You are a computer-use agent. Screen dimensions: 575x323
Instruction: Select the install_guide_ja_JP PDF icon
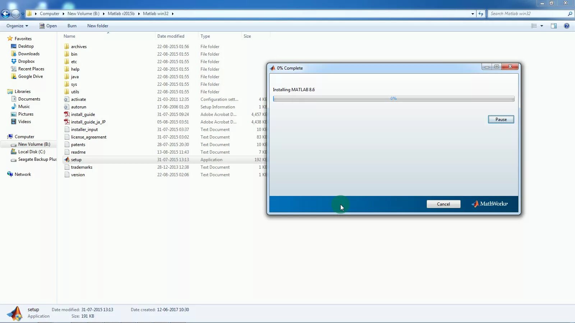pyautogui.click(x=66, y=122)
